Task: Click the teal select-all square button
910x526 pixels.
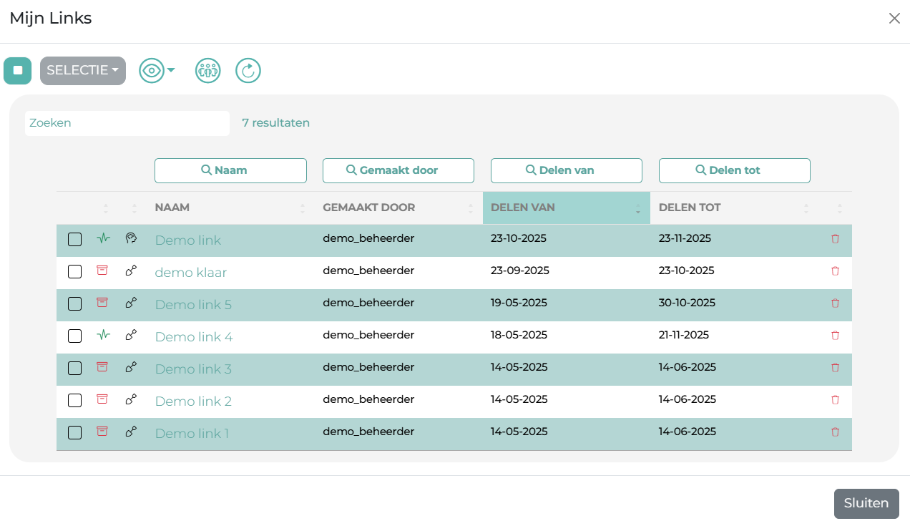Action: pos(18,71)
